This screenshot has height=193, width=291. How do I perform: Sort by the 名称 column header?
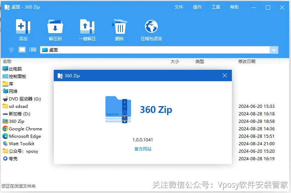click(7, 62)
